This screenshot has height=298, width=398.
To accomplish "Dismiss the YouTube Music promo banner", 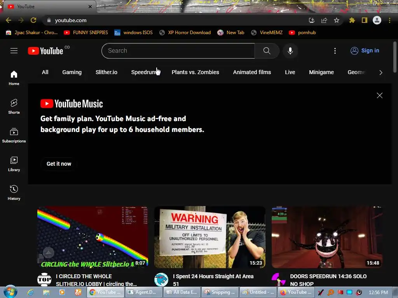I will pyautogui.click(x=379, y=95).
